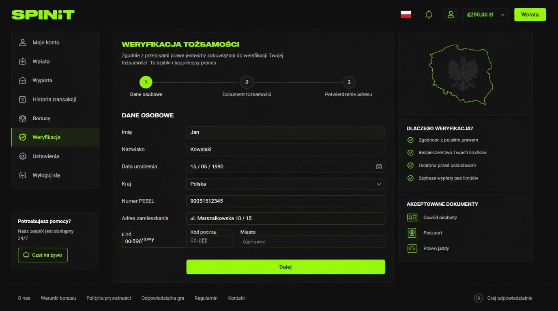558x311 pixels.
Task: Click the Miasto input field
Action: click(312, 241)
